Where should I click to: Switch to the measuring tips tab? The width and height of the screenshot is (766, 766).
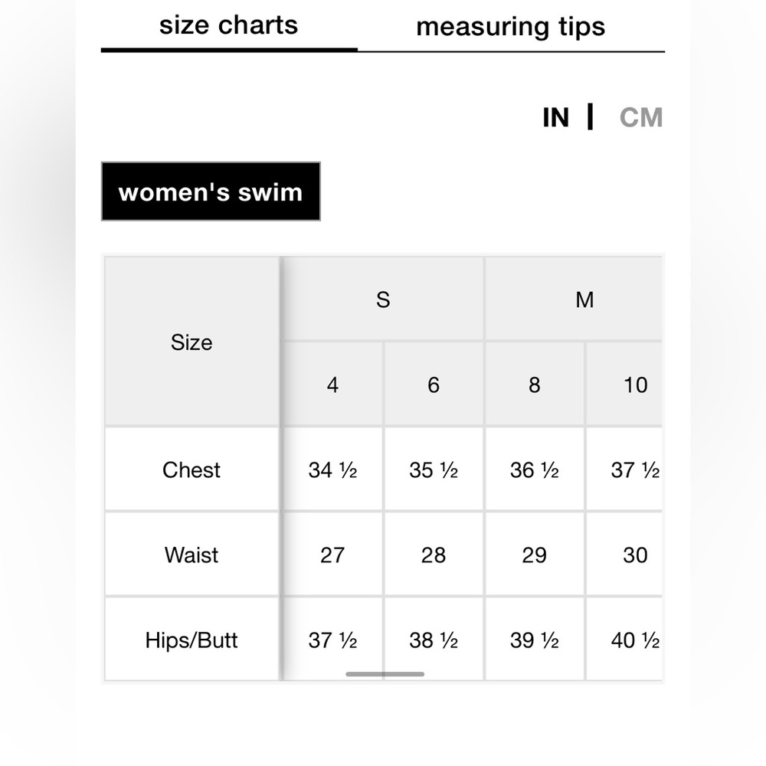(x=510, y=27)
